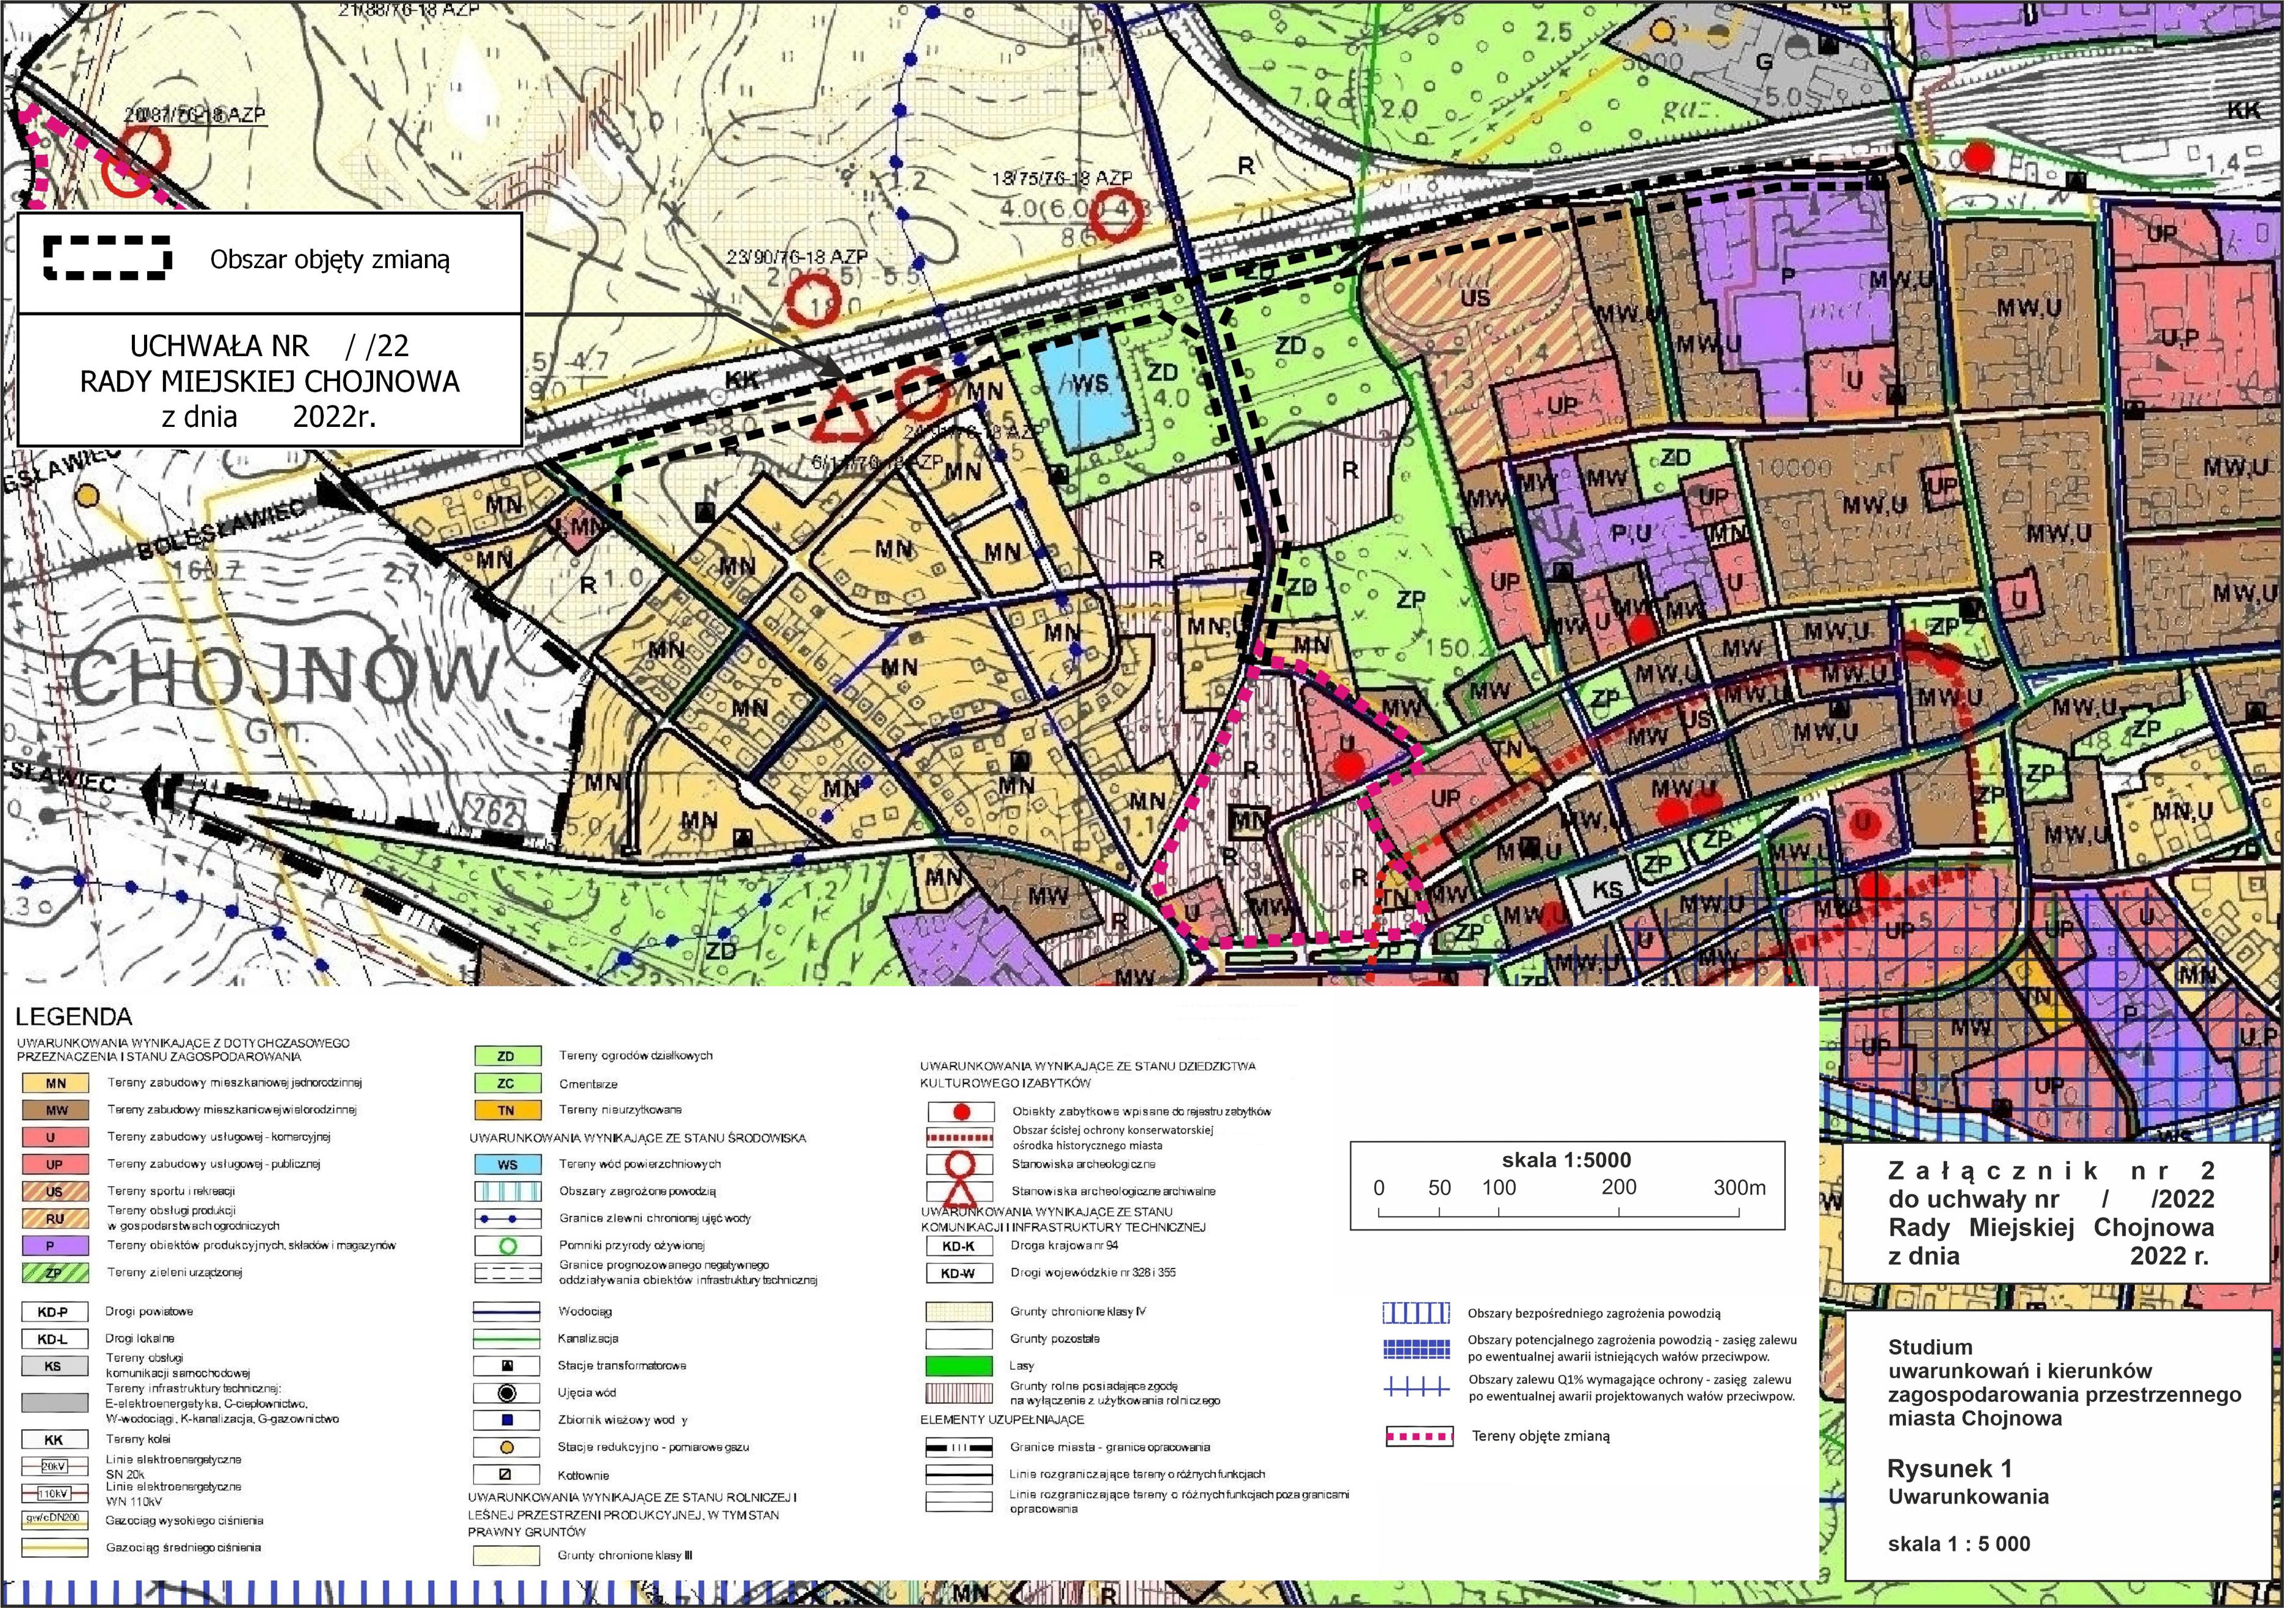Click the yellow MN legend swatch
Screen dimensions: 2284x1608
tap(56, 1083)
